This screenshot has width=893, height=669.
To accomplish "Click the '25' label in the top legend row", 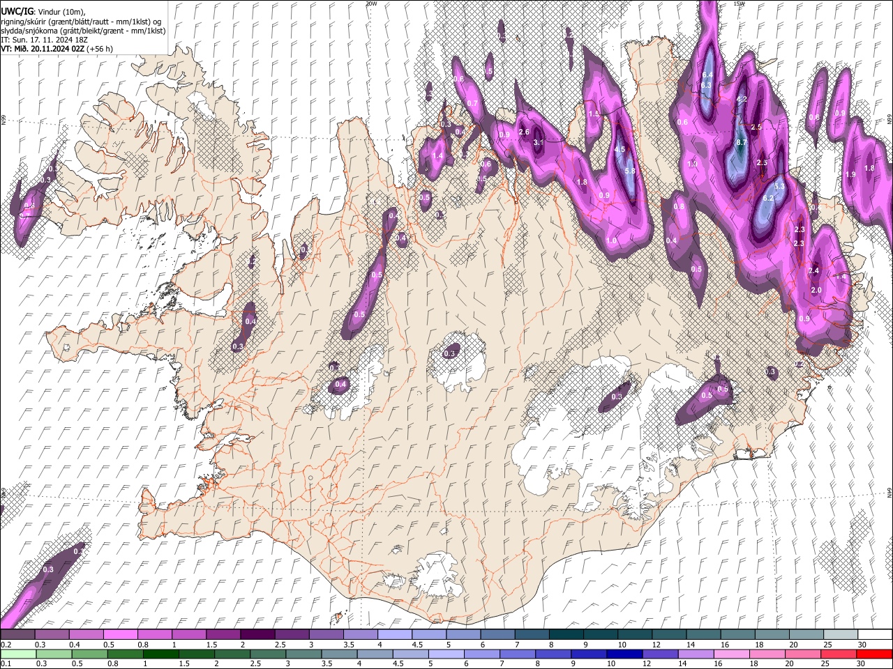I will 827,645.
